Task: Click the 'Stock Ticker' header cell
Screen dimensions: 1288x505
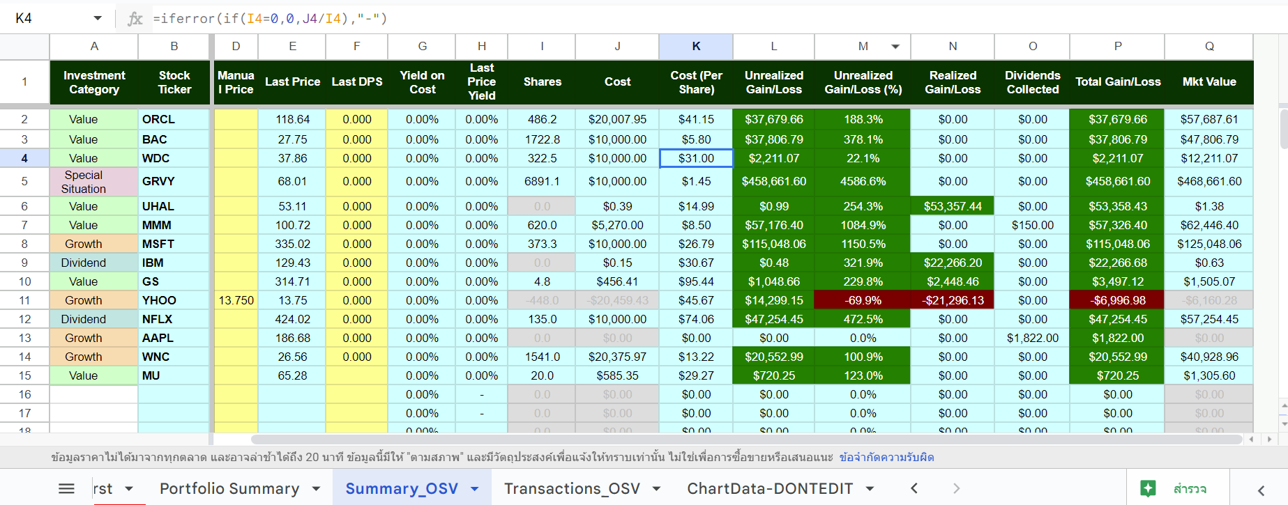Action: (174, 82)
